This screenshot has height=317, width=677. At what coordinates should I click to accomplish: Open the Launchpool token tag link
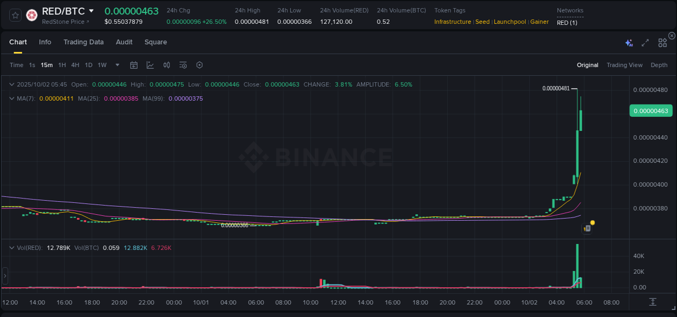[510, 22]
